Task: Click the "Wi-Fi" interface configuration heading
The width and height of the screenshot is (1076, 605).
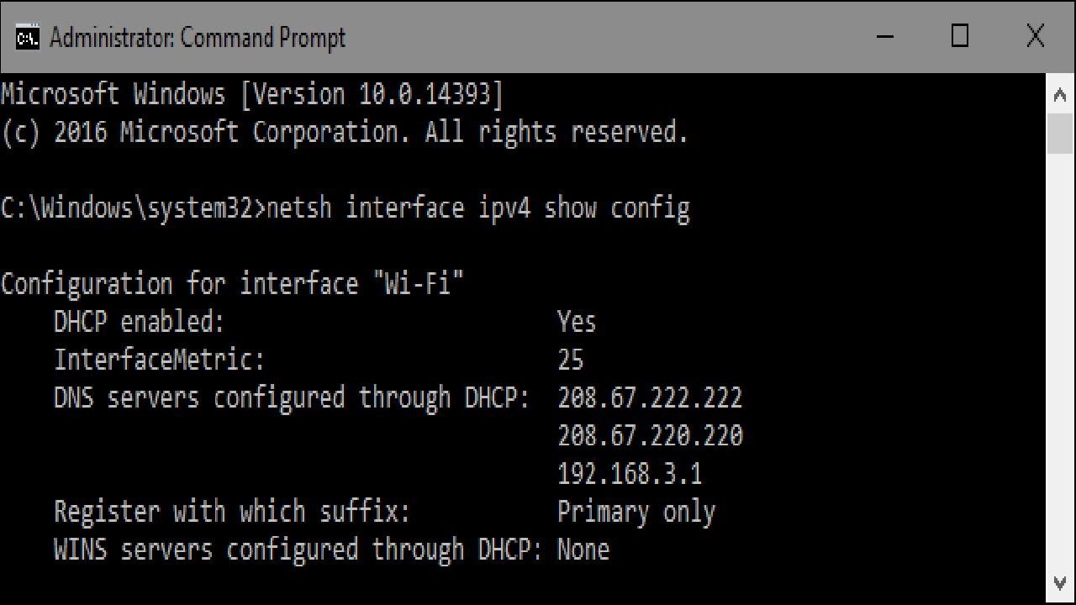Action: 232,284
